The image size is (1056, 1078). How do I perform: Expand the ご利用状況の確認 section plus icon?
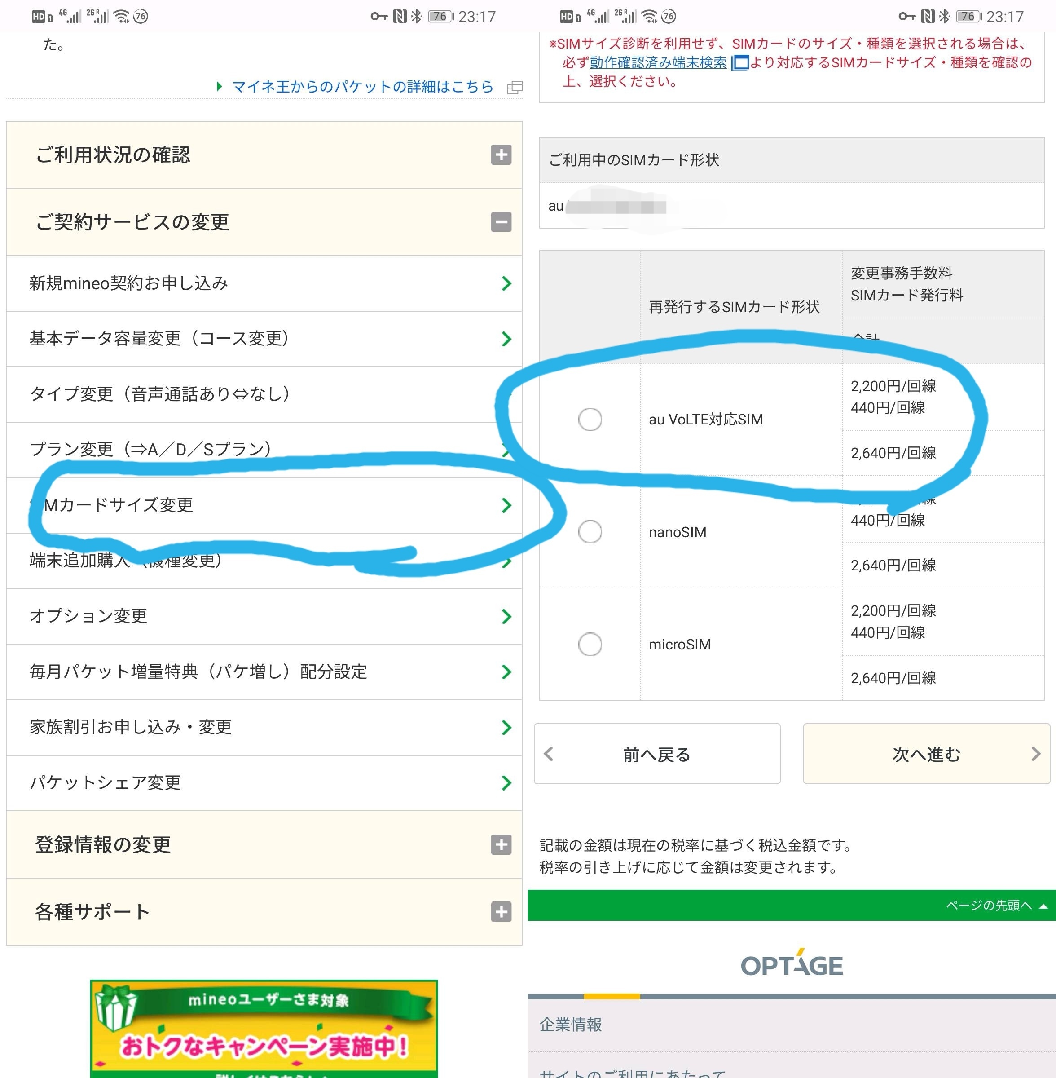coord(501,155)
